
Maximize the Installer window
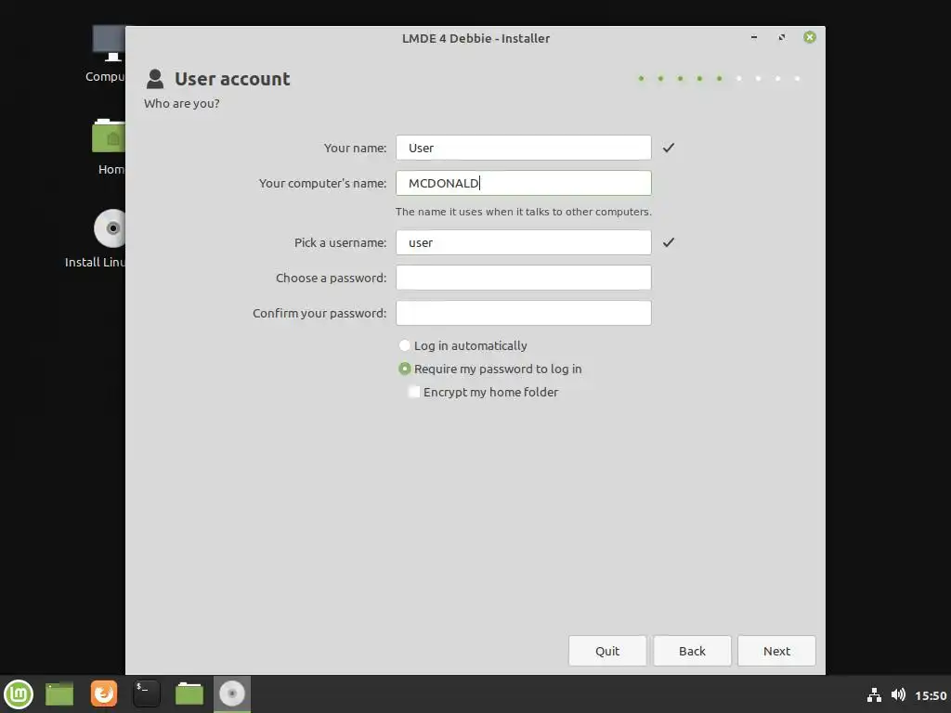click(782, 37)
